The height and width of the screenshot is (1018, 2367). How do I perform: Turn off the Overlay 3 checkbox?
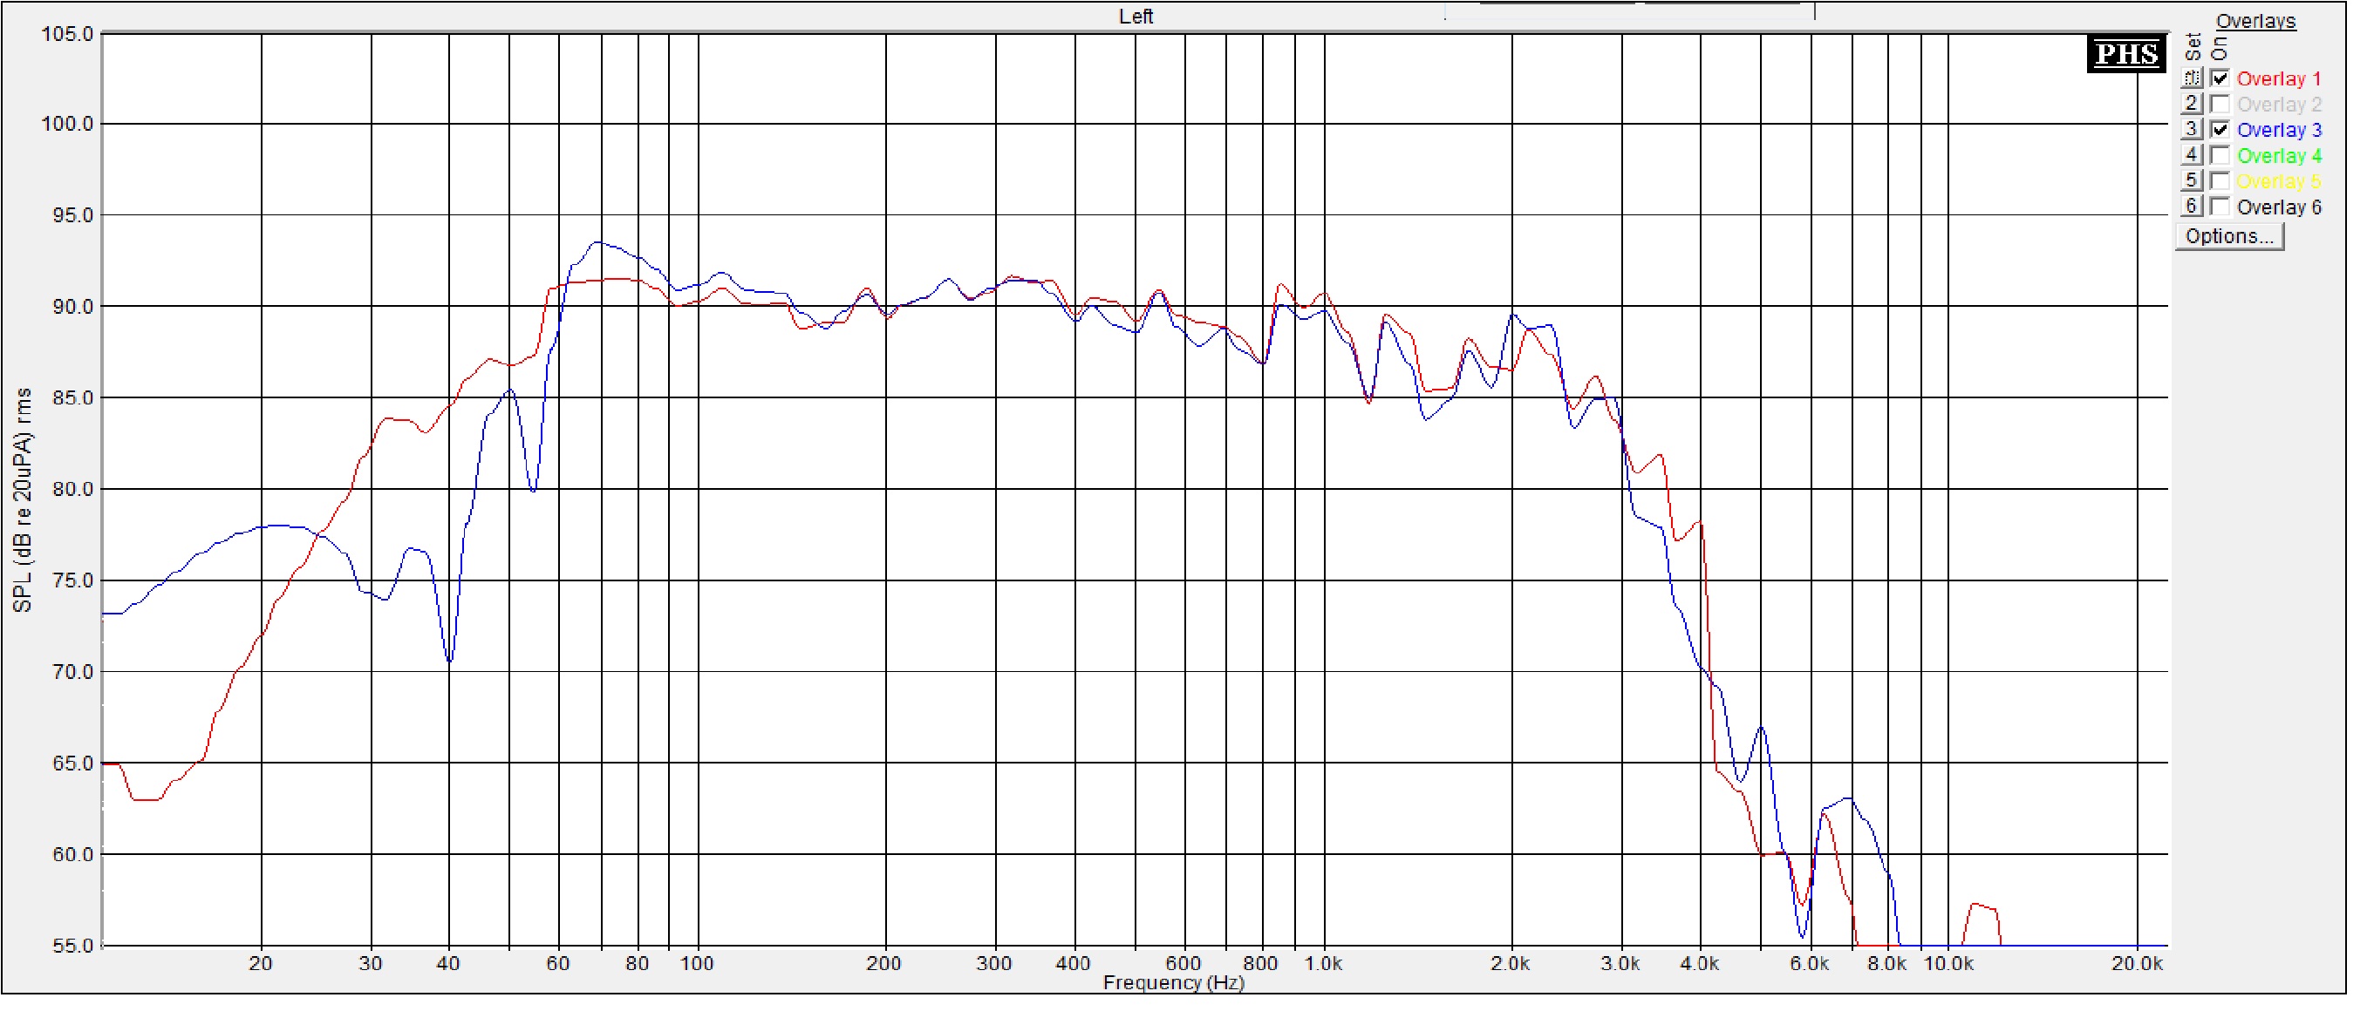coord(2220,130)
